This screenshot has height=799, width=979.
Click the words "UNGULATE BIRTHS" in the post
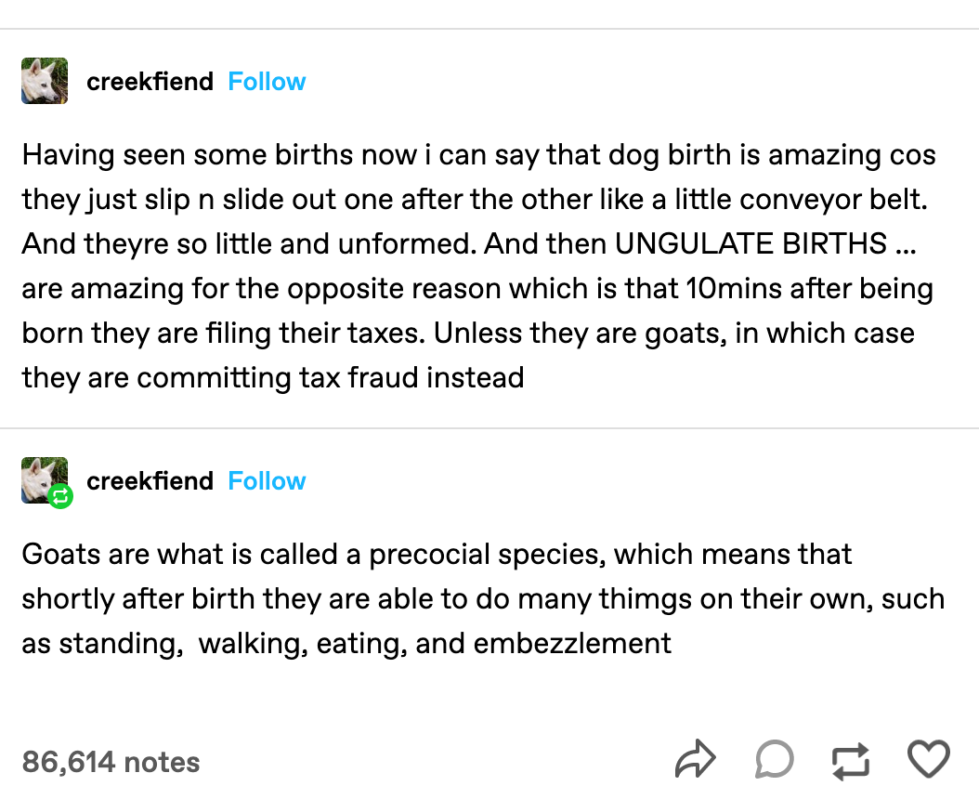pos(751,243)
